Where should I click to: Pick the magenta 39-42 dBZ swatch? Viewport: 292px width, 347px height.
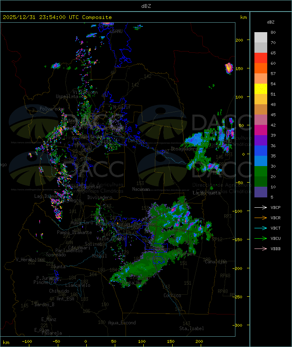pos(261,130)
